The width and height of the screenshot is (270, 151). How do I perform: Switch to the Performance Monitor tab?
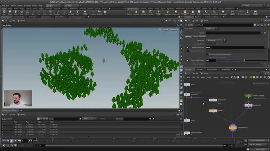pos(212,17)
